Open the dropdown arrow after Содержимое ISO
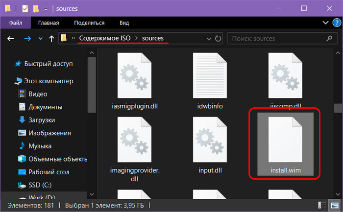The height and width of the screenshot is (212, 343). [137, 38]
